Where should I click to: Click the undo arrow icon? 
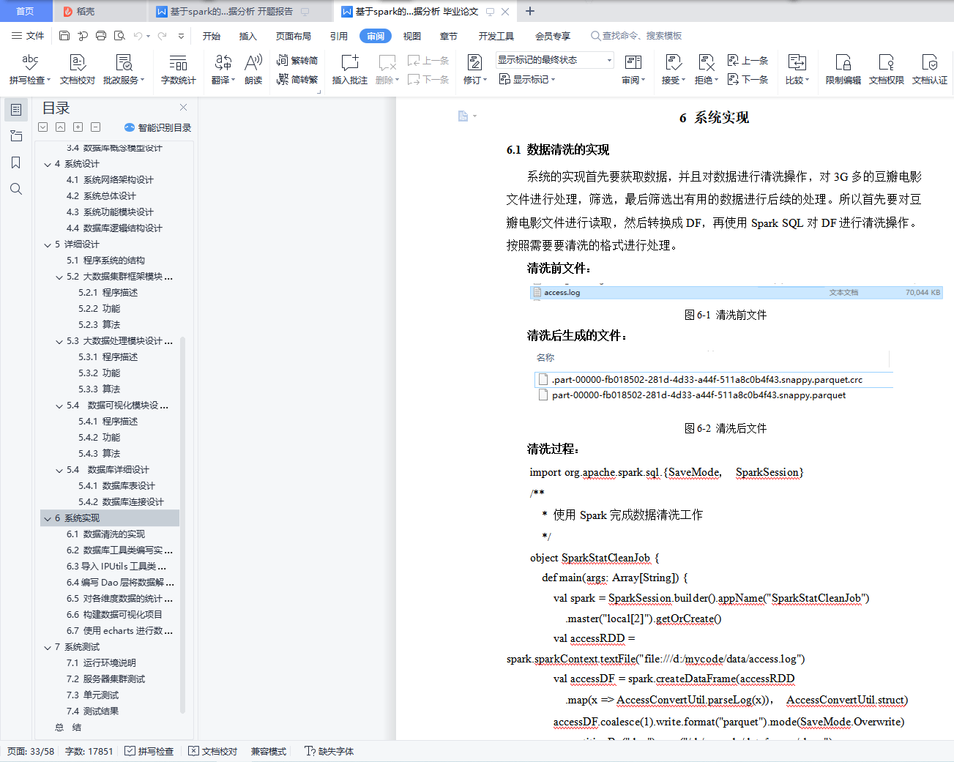(x=138, y=35)
